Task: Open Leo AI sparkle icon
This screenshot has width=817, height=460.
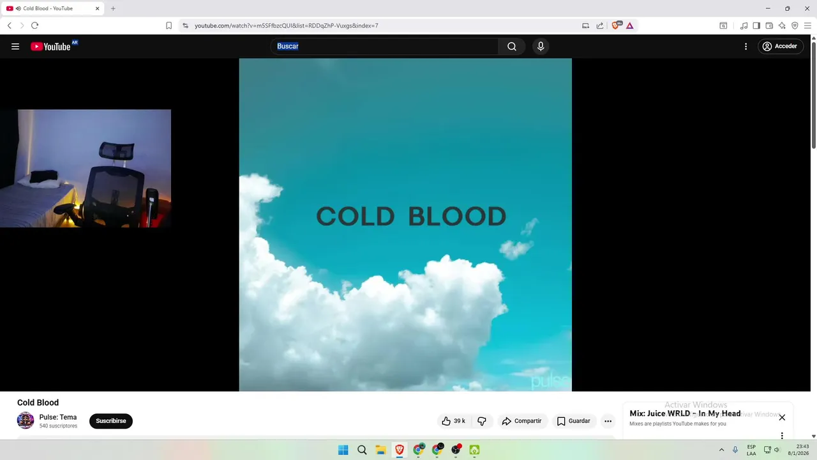Action: (782, 26)
